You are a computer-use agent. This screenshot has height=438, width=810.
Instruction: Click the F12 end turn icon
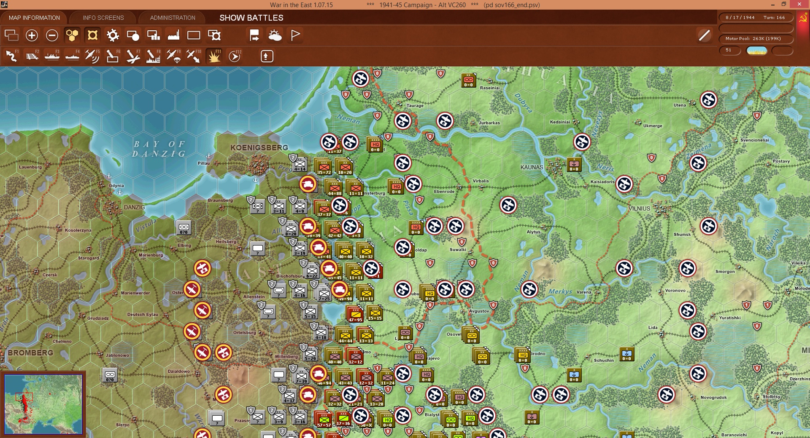click(235, 56)
